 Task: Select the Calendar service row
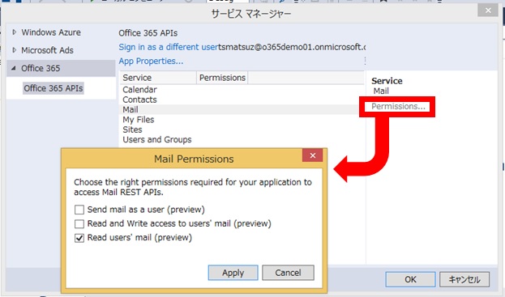coord(242,89)
